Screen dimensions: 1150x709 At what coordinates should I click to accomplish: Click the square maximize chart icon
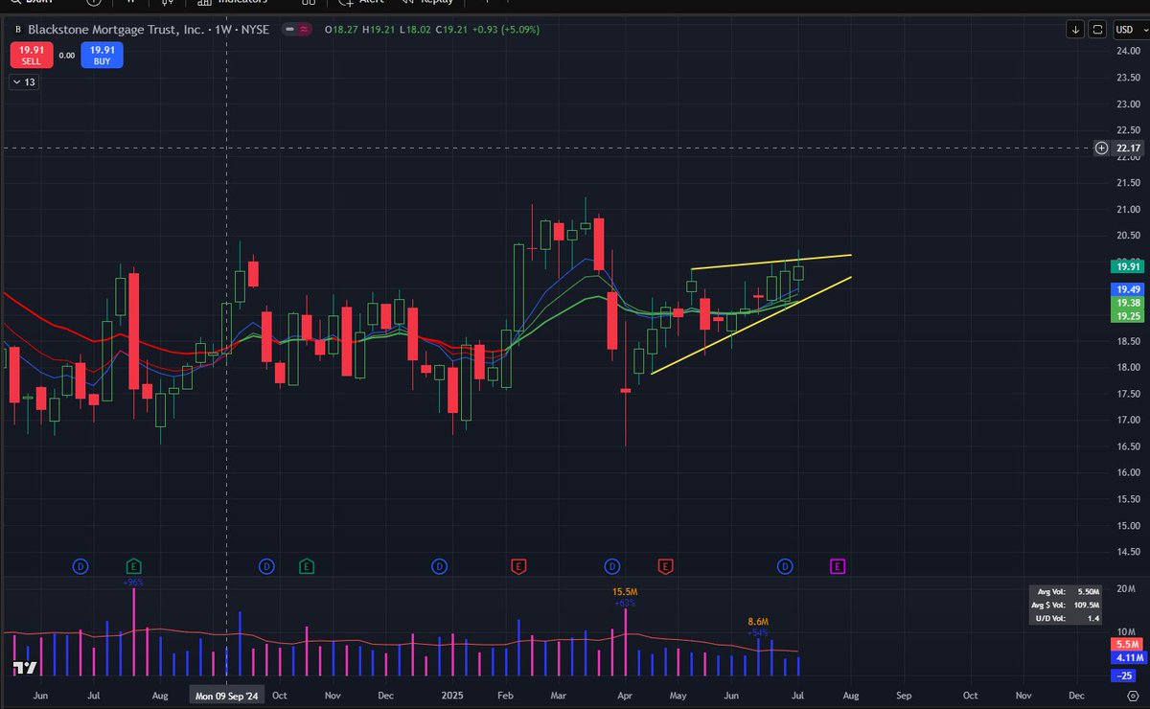[x=1098, y=29]
